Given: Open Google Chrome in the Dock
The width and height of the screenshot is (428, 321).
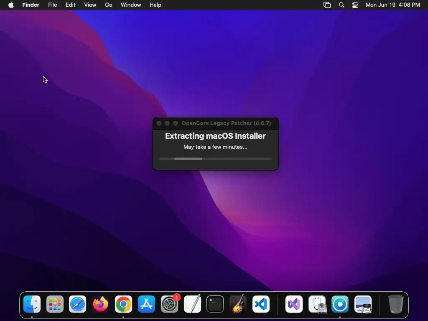Looking at the screenshot, I should (x=123, y=304).
